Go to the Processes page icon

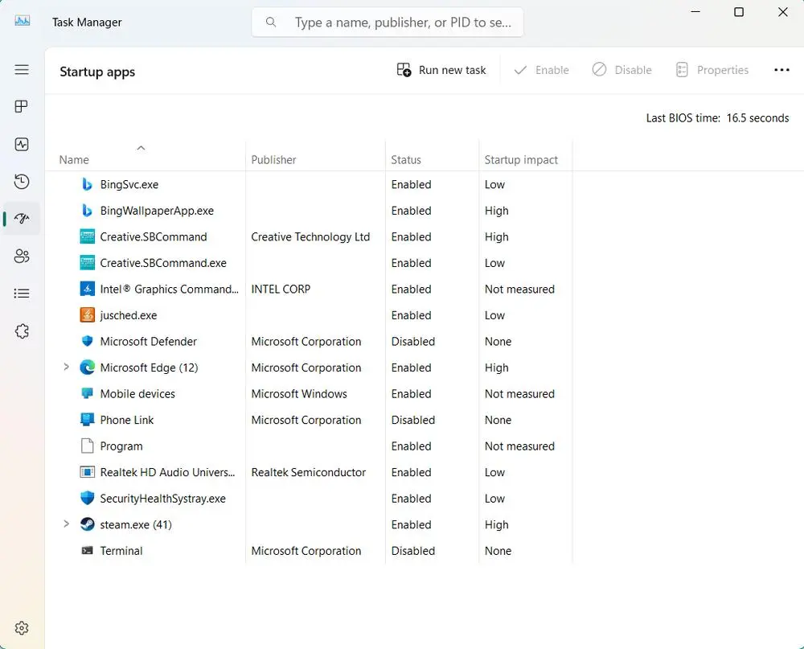click(x=22, y=107)
